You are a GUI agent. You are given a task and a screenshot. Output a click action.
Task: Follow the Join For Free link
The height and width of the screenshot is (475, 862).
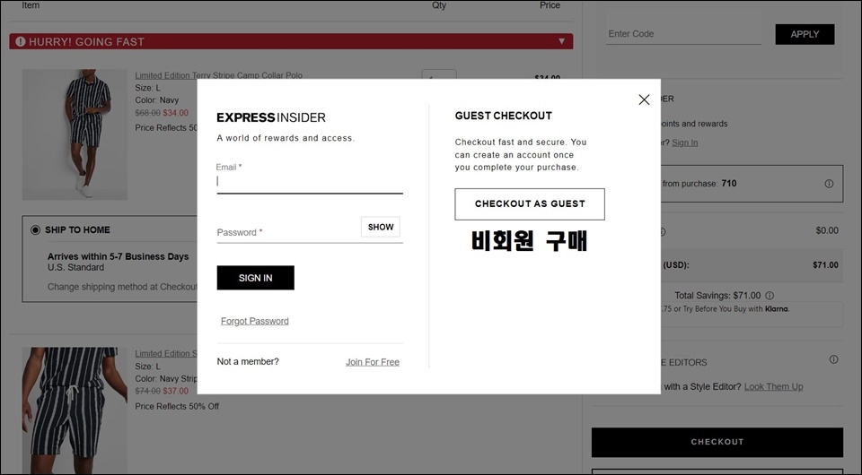pos(372,362)
